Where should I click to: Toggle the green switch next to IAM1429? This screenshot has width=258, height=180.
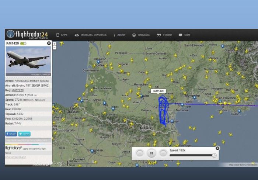tap(23, 44)
